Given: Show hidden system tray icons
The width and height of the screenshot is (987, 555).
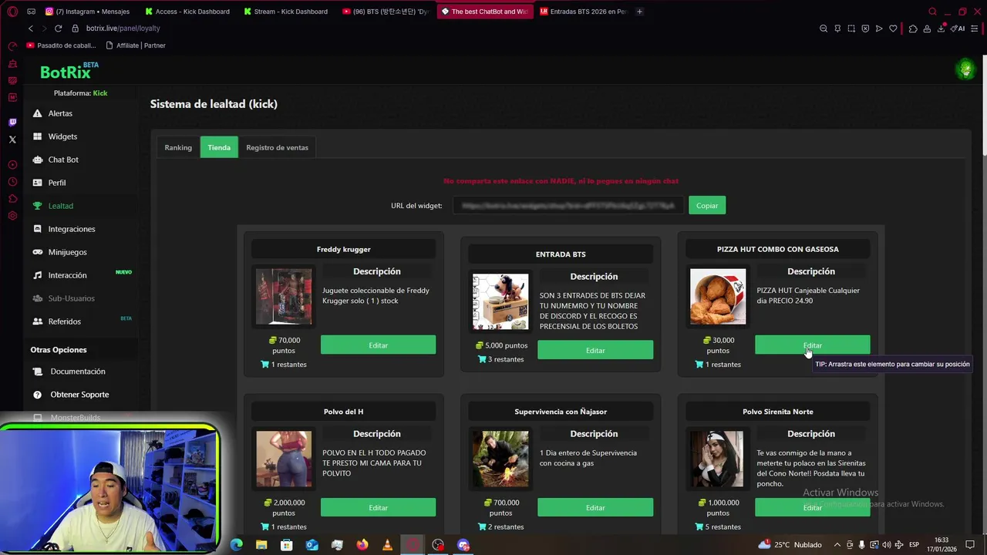Looking at the screenshot, I should click(837, 545).
